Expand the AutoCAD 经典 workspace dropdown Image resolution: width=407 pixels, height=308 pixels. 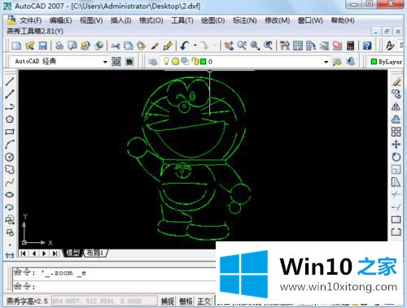pyautogui.click(x=105, y=62)
